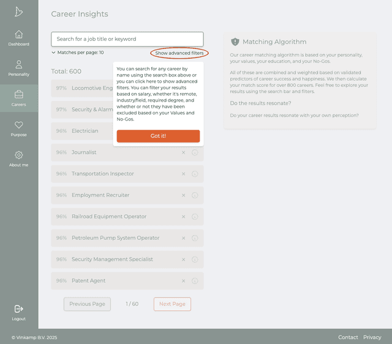Remove Journalist with its X icon
Image resolution: width=392 pixels, height=344 pixels.
(x=184, y=152)
